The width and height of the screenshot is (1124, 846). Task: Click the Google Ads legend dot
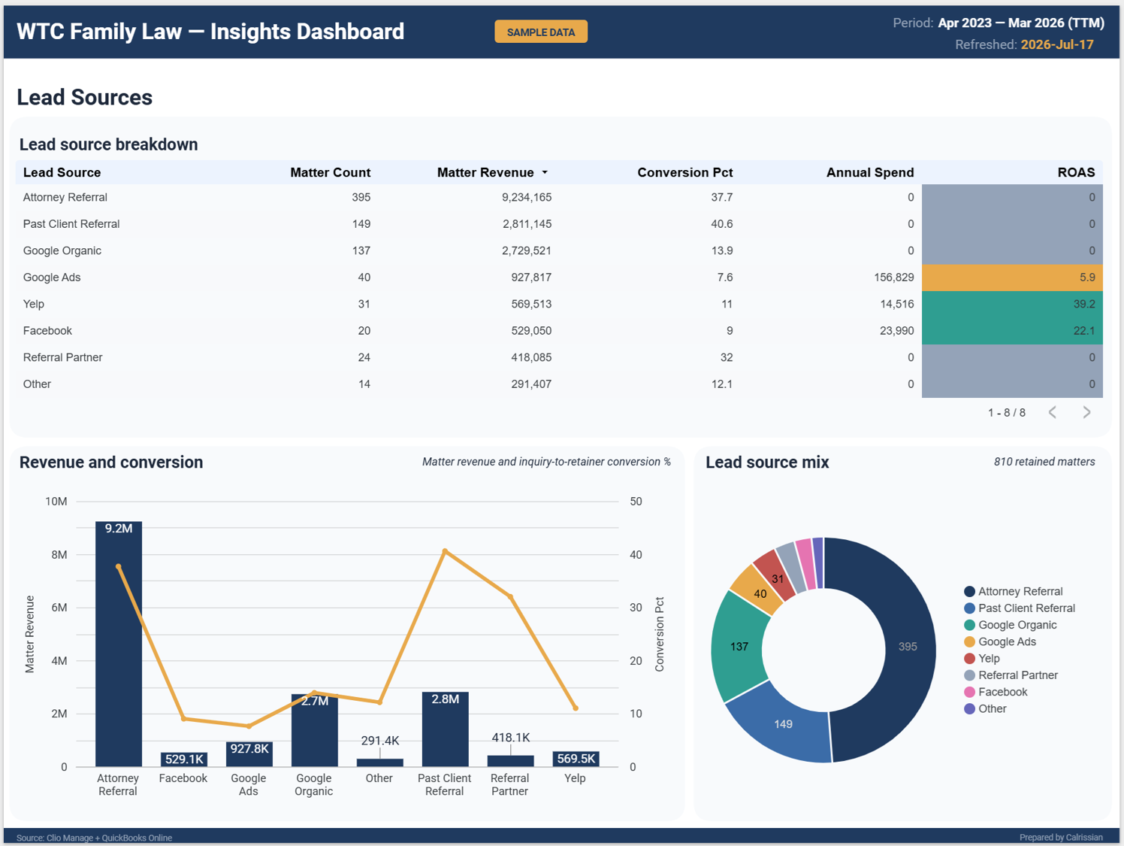tap(969, 641)
